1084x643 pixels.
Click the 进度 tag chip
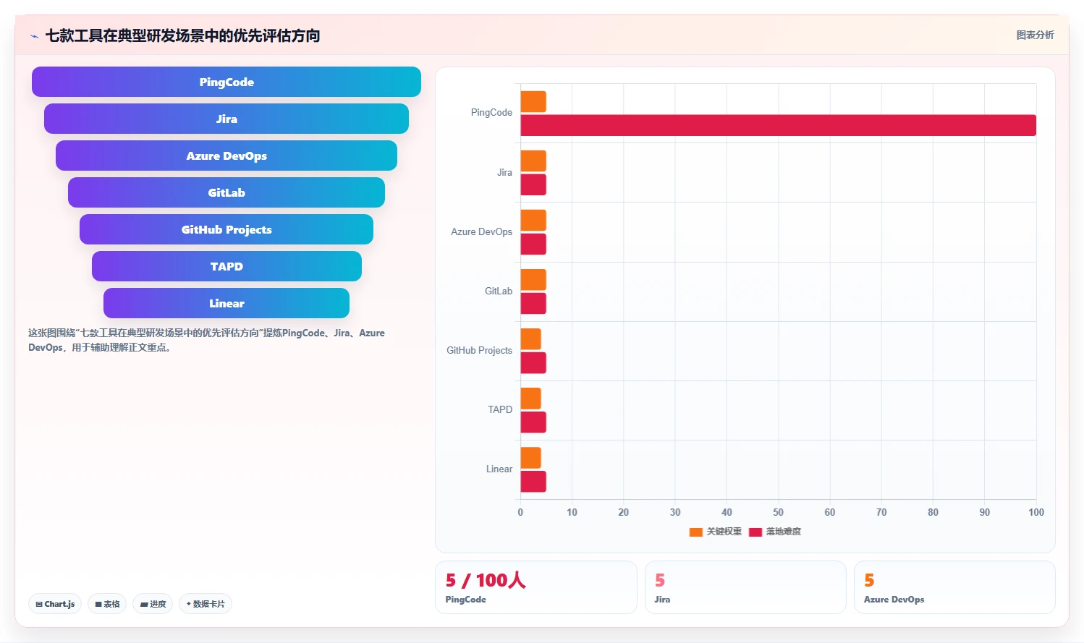(153, 604)
